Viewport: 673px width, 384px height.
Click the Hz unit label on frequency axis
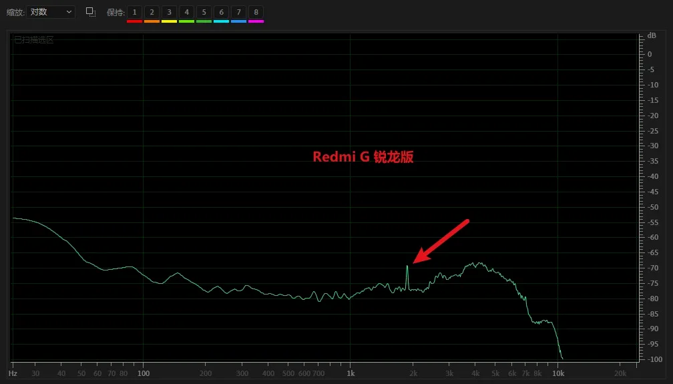tap(13, 373)
